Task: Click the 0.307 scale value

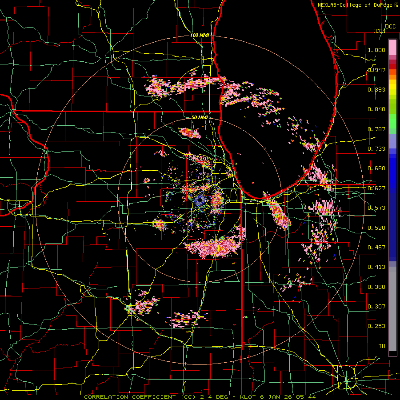Action: (x=376, y=307)
